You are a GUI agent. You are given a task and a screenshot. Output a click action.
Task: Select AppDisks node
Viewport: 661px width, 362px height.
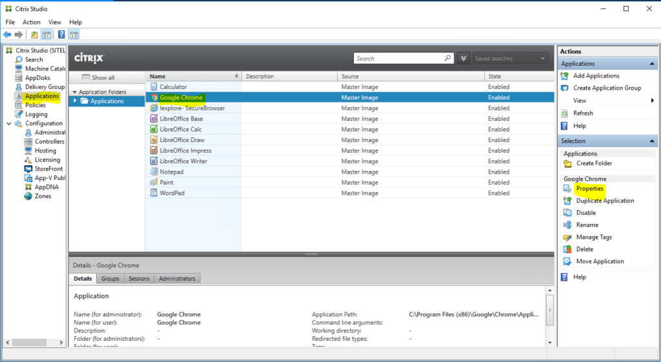37,78
